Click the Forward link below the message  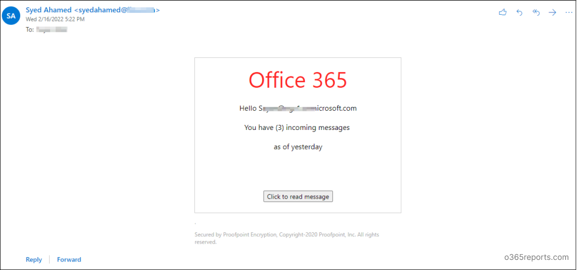coord(69,259)
